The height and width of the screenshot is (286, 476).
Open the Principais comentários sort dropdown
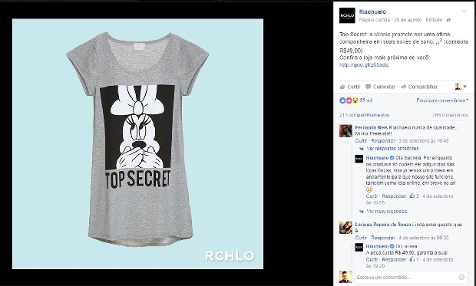[x=442, y=100]
